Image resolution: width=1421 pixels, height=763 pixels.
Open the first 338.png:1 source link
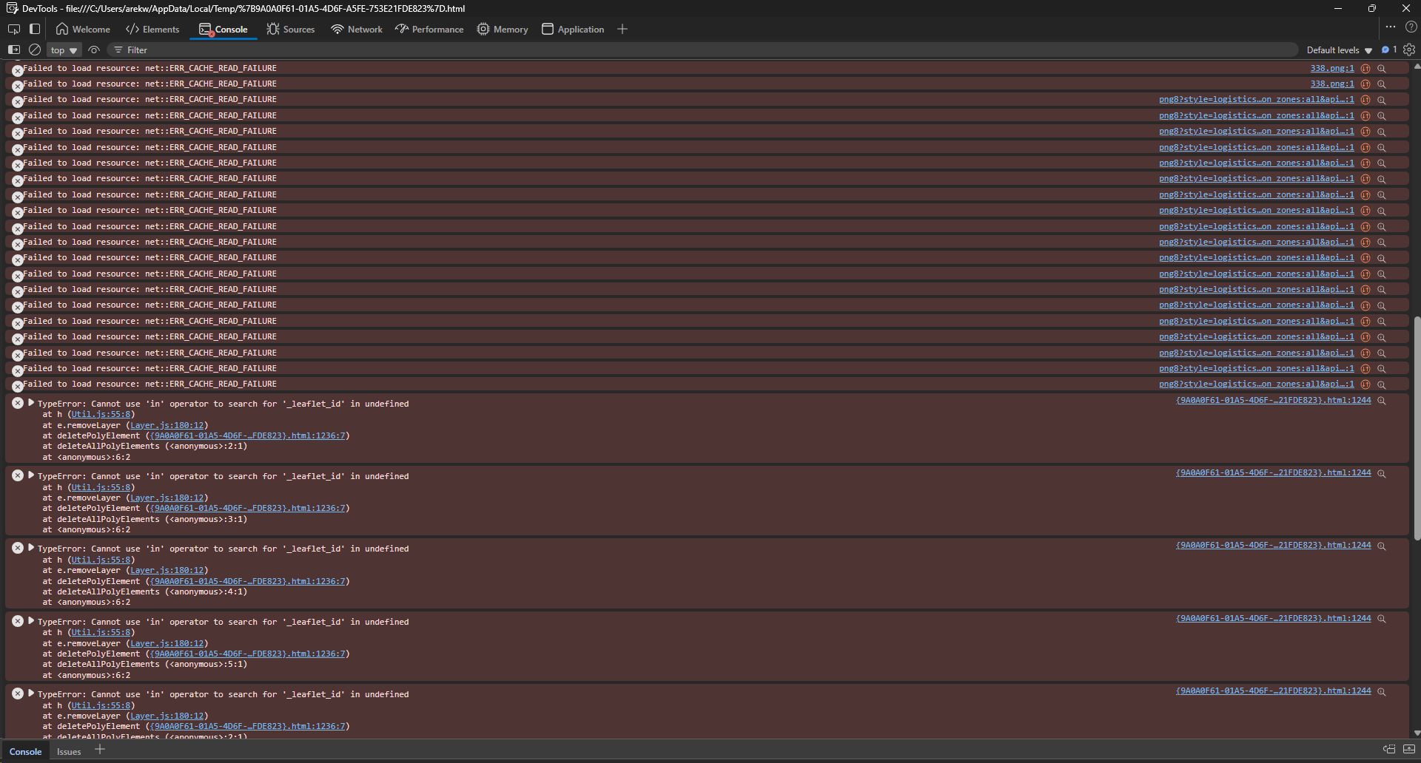(1331, 68)
